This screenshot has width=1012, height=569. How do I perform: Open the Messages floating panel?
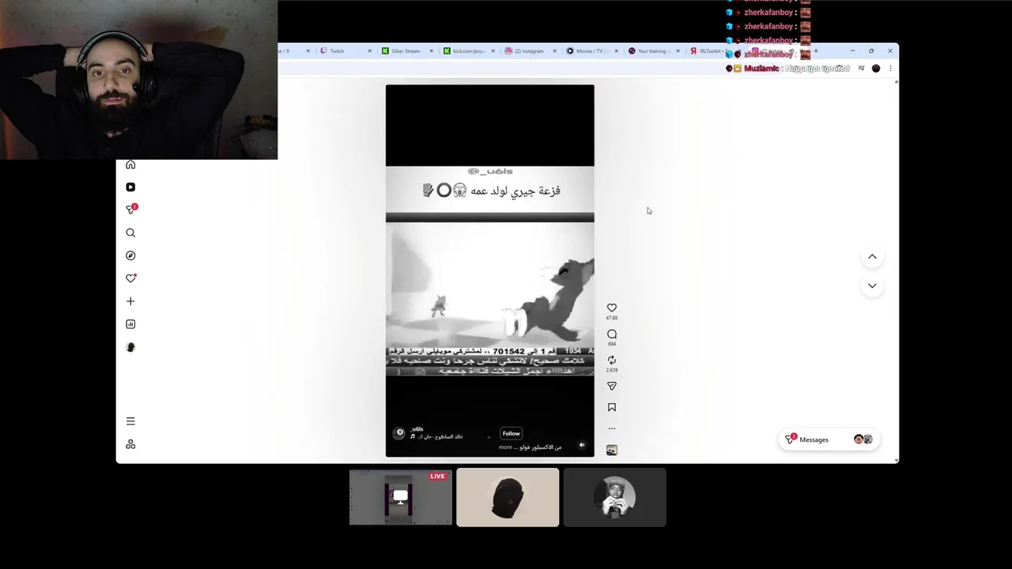829,439
